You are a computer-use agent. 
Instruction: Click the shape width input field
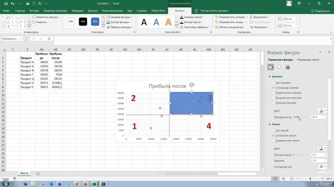[x=288, y=25]
